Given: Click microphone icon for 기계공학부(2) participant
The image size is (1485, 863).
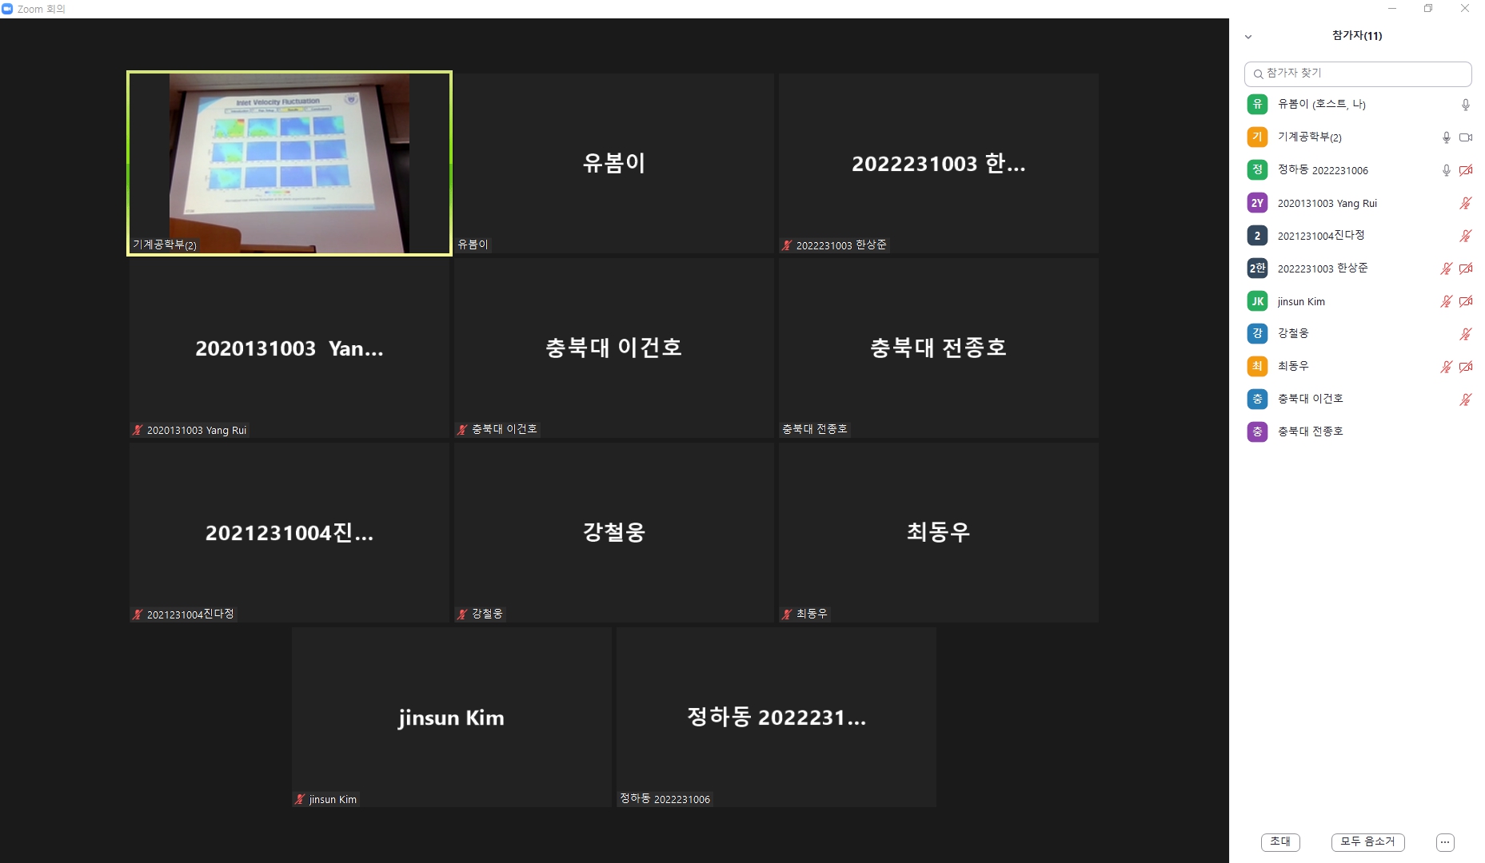Looking at the screenshot, I should click(1446, 137).
